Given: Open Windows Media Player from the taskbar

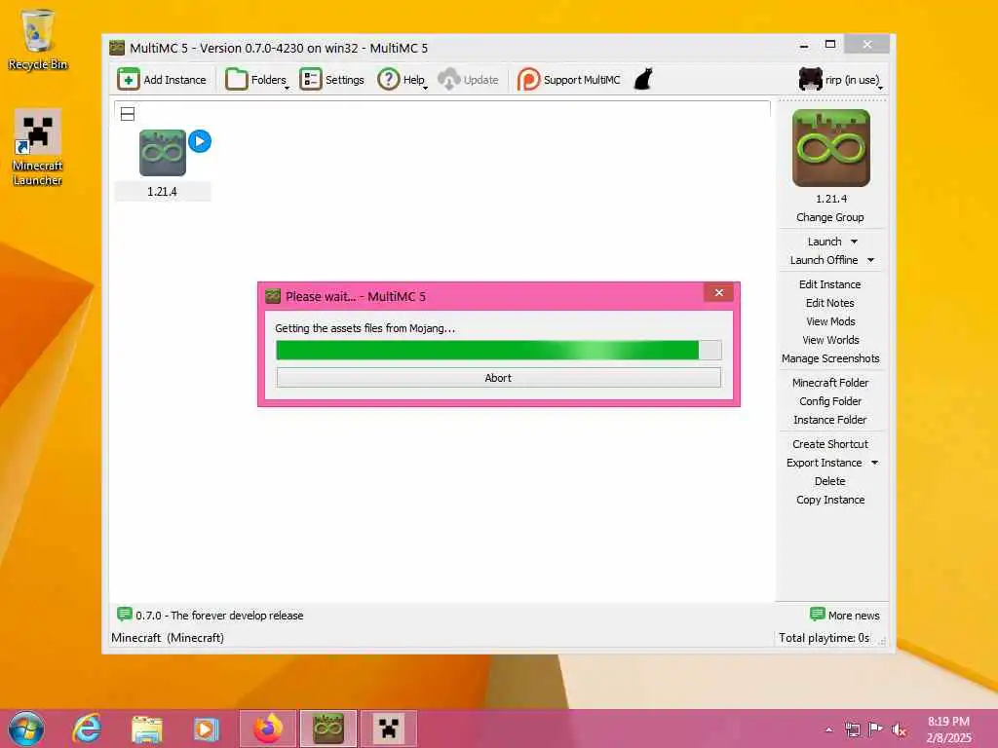Looking at the screenshot, I should pos(206,729).
